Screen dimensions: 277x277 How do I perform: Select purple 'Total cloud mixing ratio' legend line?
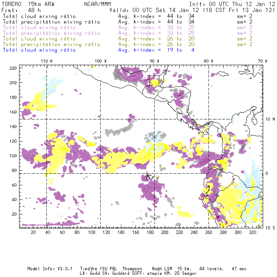point(39,28)
